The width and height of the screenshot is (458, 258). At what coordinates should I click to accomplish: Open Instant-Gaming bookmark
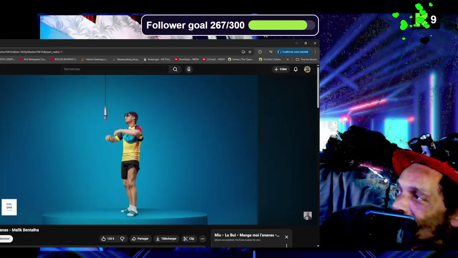[x=94, y=59]
